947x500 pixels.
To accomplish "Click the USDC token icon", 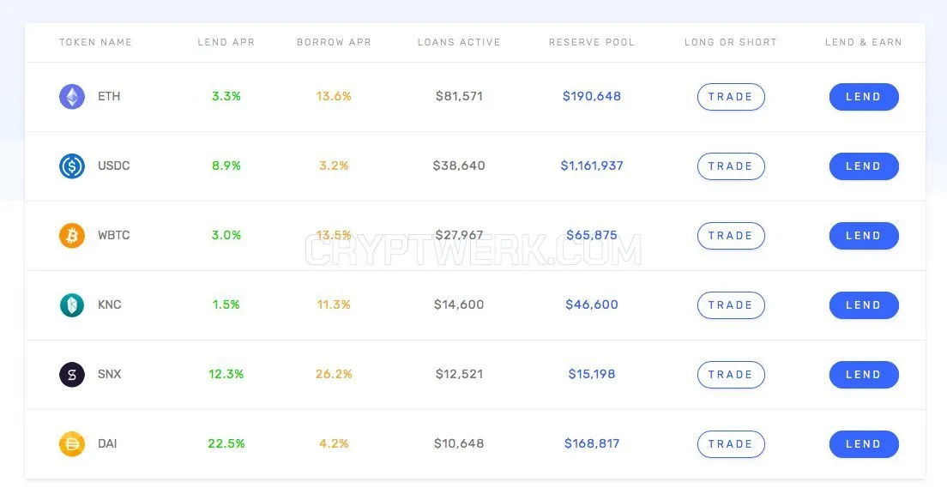I will point(72,166).
